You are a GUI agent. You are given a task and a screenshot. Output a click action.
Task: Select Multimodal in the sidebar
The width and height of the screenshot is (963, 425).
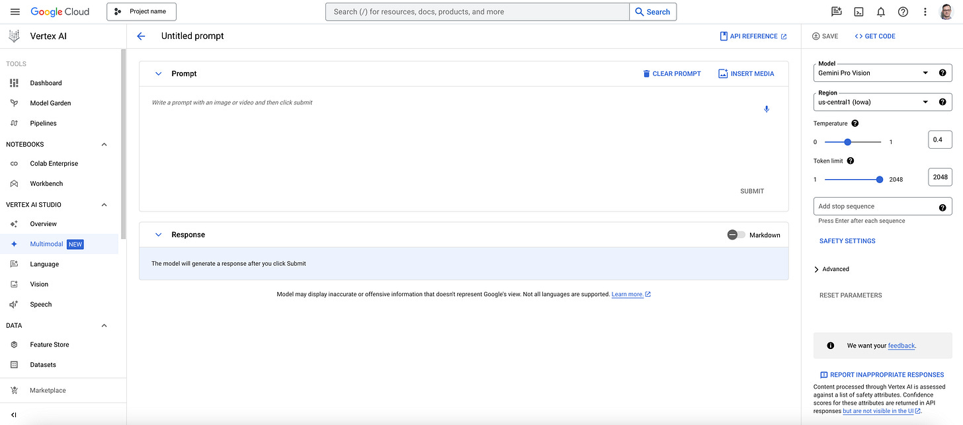tap(60, 244)
